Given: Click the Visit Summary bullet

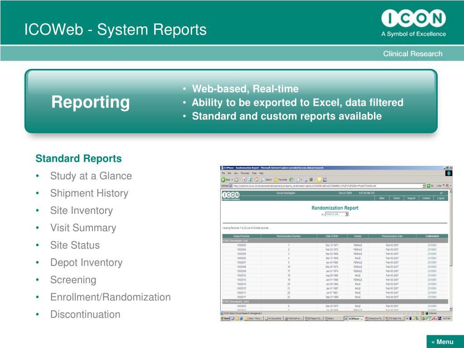Looking at the screenshot, I should 83,228.
